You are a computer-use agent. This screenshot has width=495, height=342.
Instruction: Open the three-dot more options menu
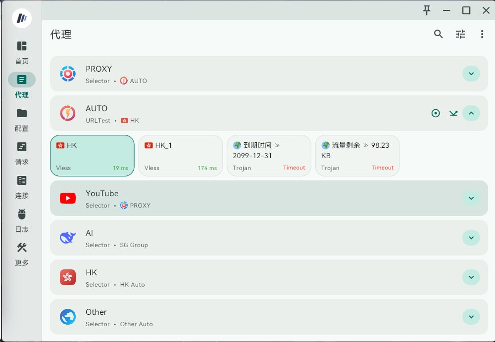point(482,34)
